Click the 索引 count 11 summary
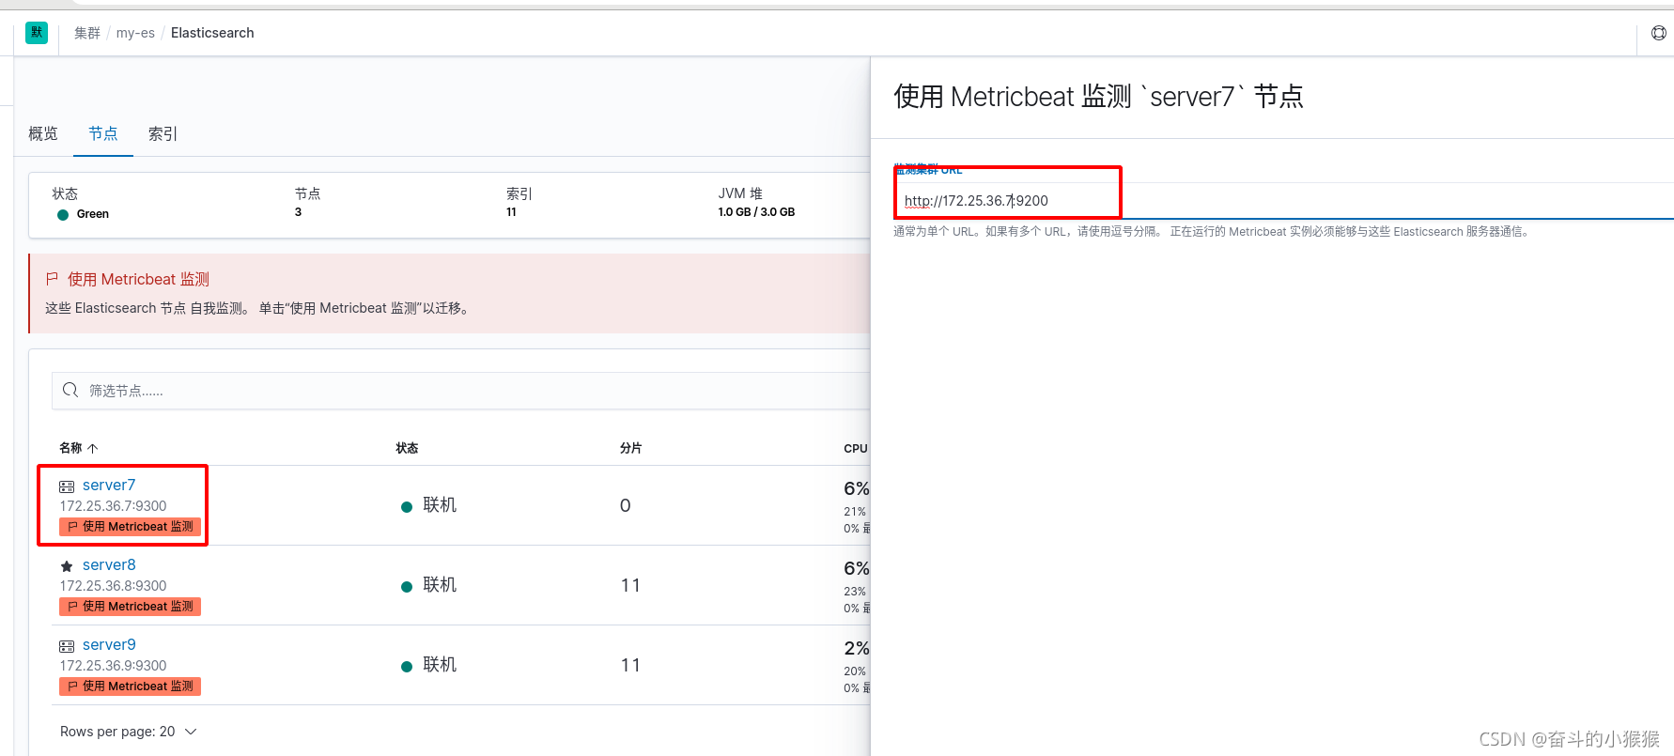This screenshot has height=756, width=1674. tap(511, 212)
